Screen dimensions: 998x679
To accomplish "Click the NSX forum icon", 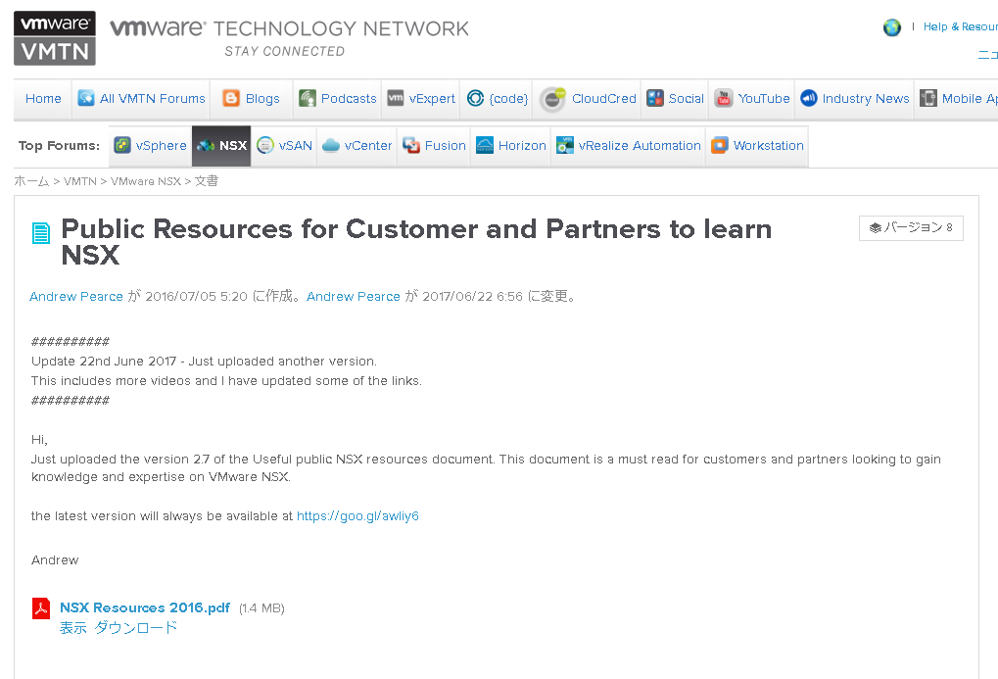I will [x=206, y=146].
